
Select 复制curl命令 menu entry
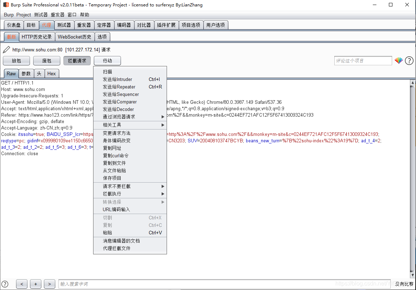tap(130, 156)
